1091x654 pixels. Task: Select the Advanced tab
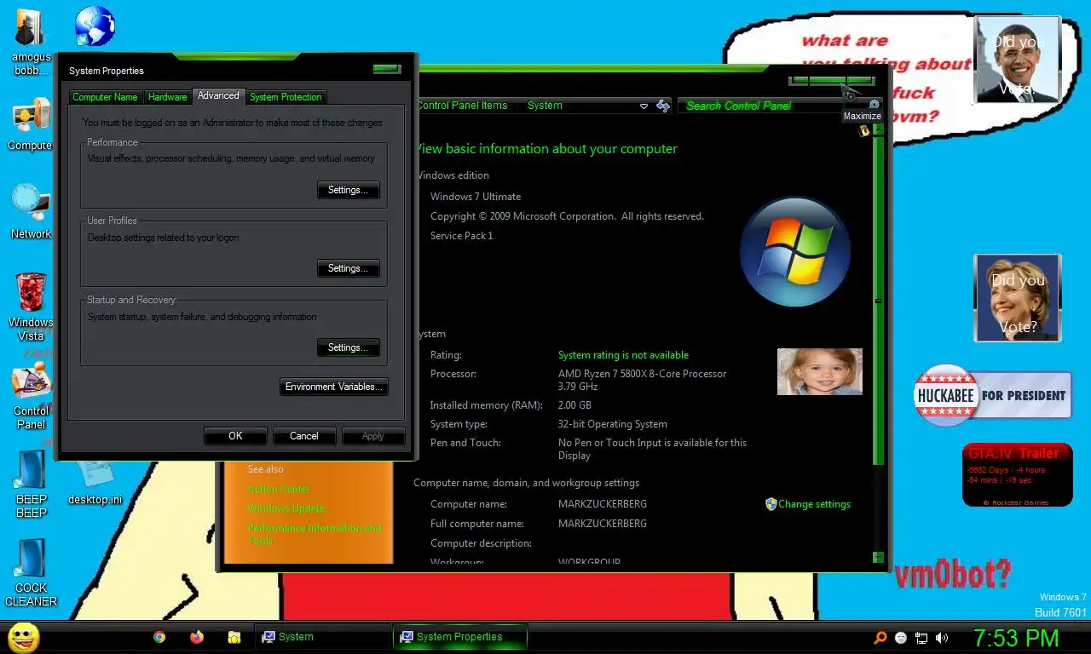tap(218, 95)
